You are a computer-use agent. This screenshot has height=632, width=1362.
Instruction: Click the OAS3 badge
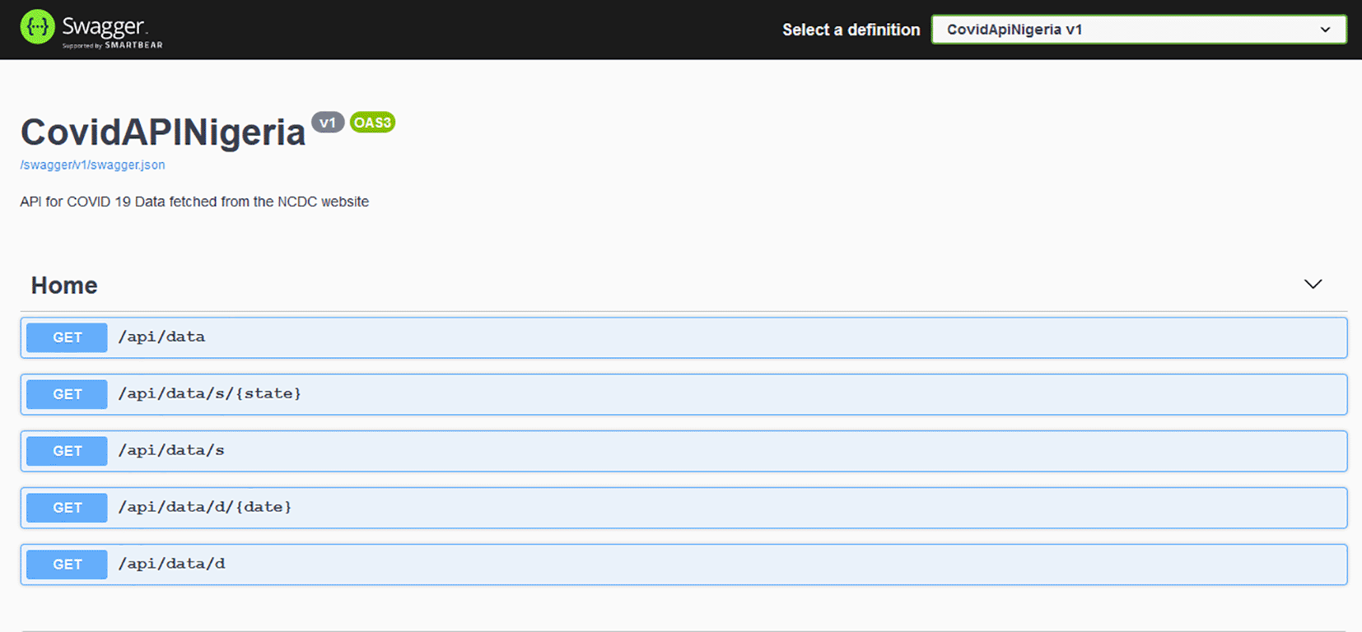click(372, 123)
